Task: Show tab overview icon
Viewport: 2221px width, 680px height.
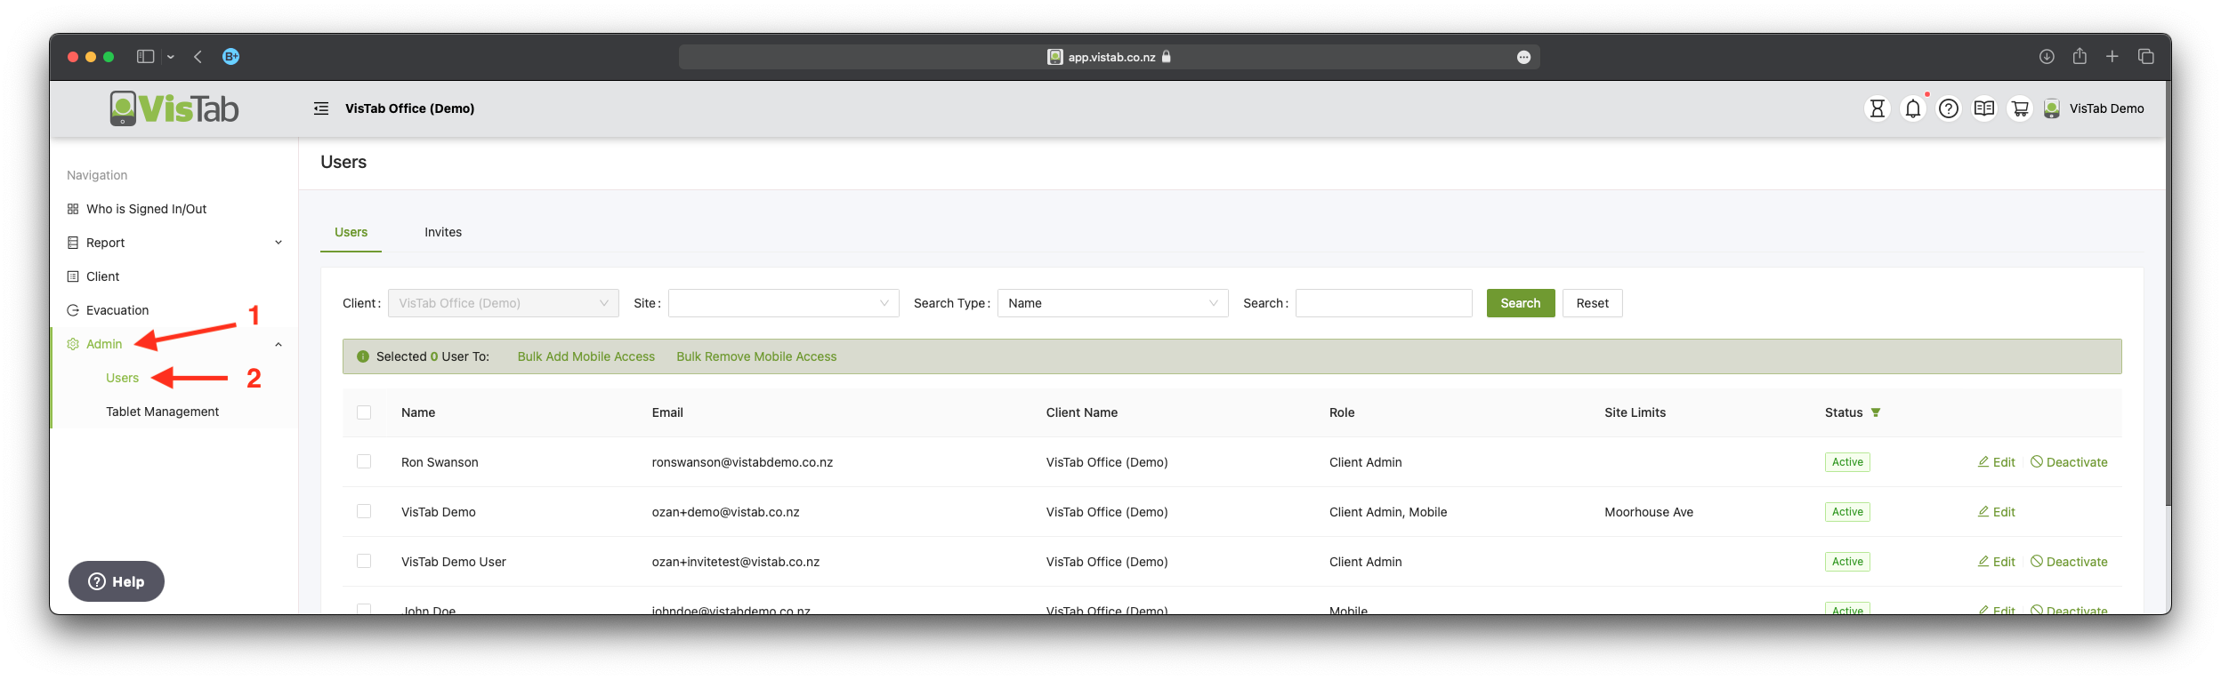Action: 2145,56
